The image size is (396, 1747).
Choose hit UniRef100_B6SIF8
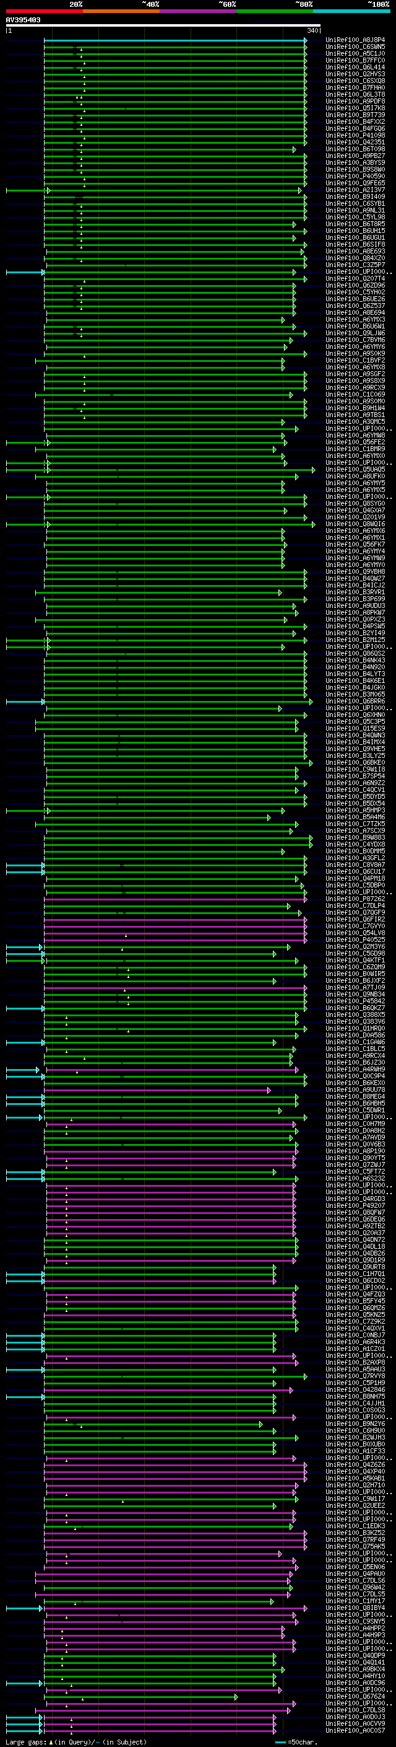click(x=355, y=245)
